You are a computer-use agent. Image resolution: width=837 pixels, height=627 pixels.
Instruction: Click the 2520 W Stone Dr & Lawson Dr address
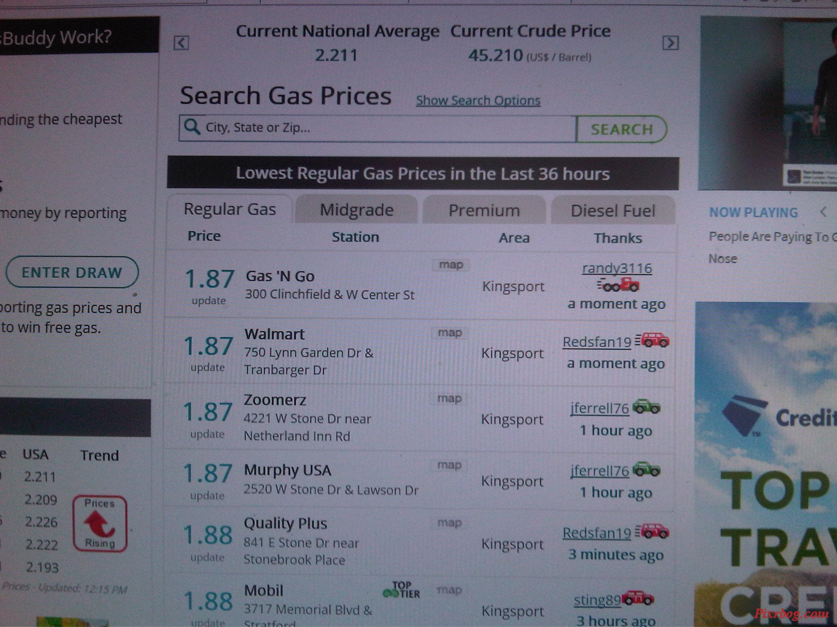tap(331, 490)
